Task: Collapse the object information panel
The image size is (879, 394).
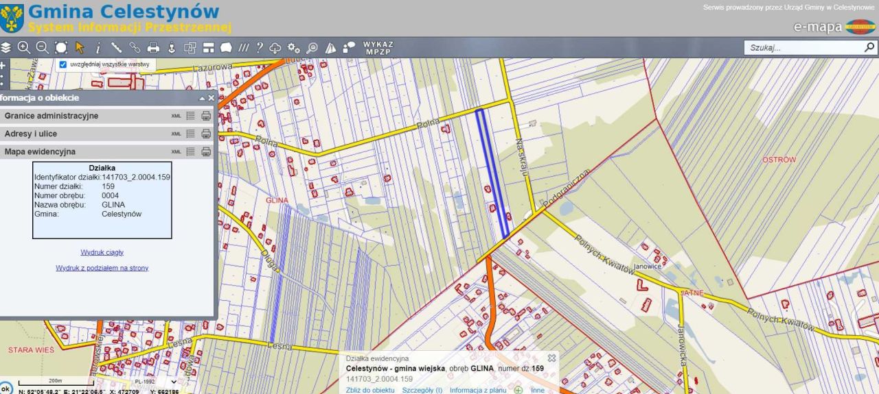Action: (202, 98)
